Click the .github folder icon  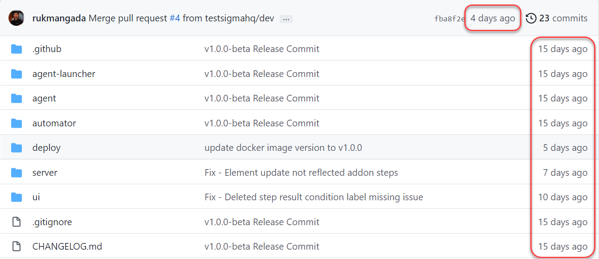[17, 49]
